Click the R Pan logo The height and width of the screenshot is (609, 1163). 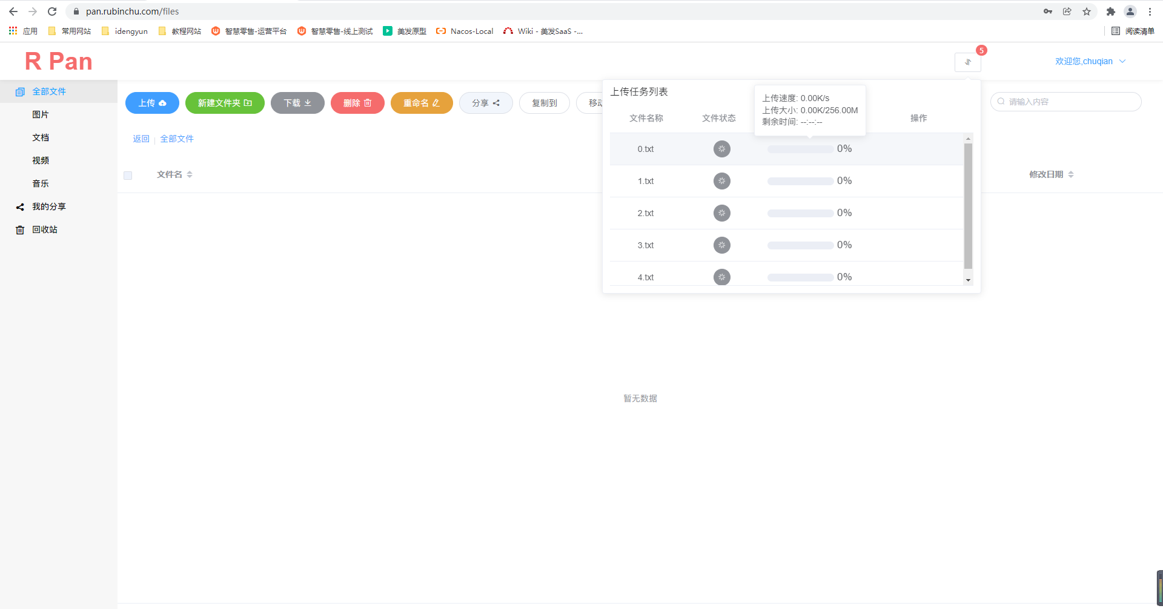point(59,61)
